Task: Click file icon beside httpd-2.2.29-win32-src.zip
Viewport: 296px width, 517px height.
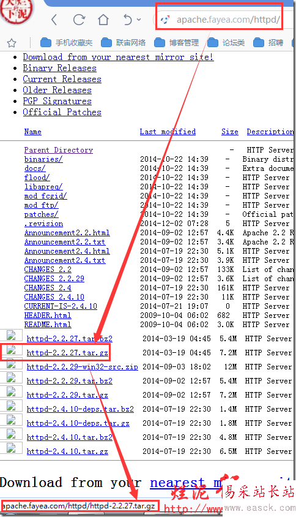Action: click(11, 364)
